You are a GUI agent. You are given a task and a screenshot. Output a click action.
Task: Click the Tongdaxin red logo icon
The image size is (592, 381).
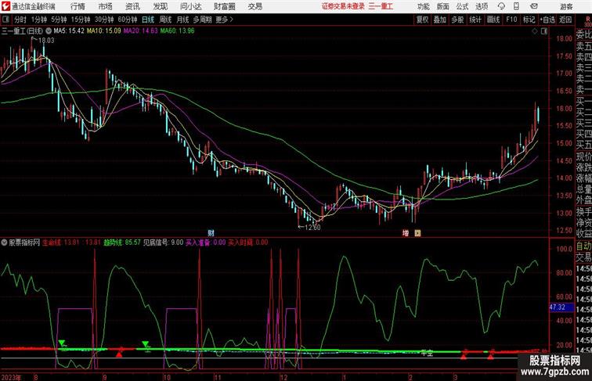pos(5,6)
